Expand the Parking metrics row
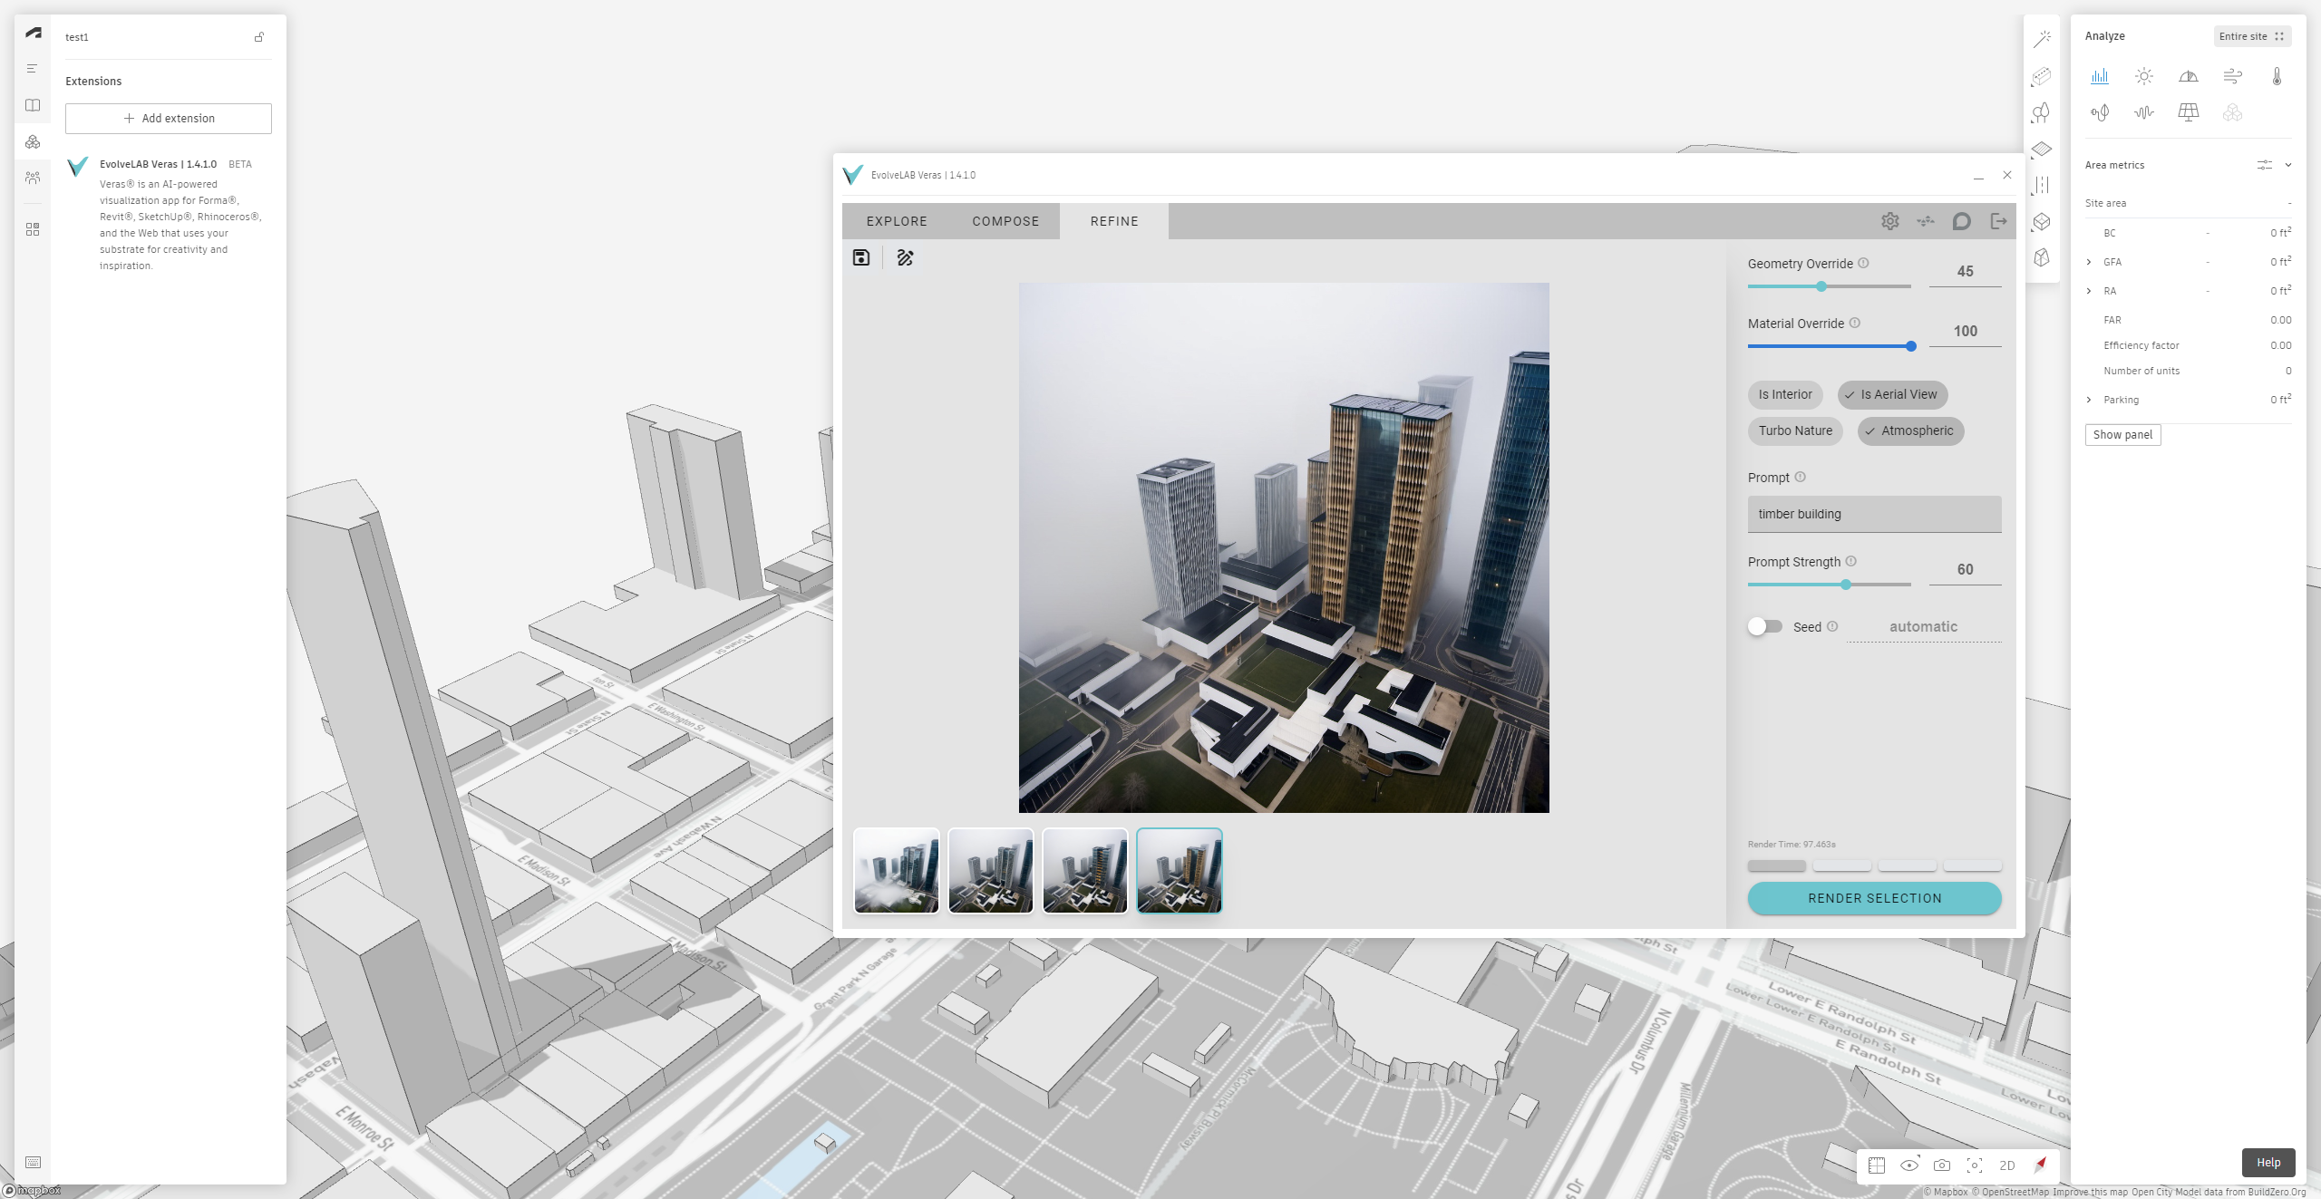This screenshot has width=2321, height=1199. pyautogui.click(x=2089, y=400)
